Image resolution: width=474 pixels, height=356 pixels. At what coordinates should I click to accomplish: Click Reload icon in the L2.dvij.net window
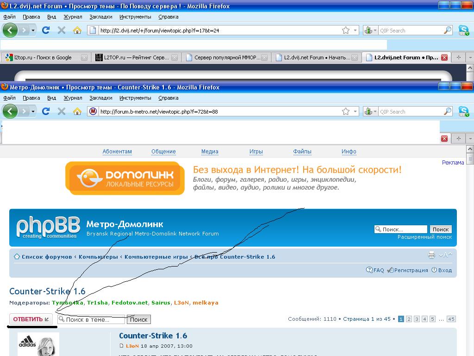click(x=46, y=30)
